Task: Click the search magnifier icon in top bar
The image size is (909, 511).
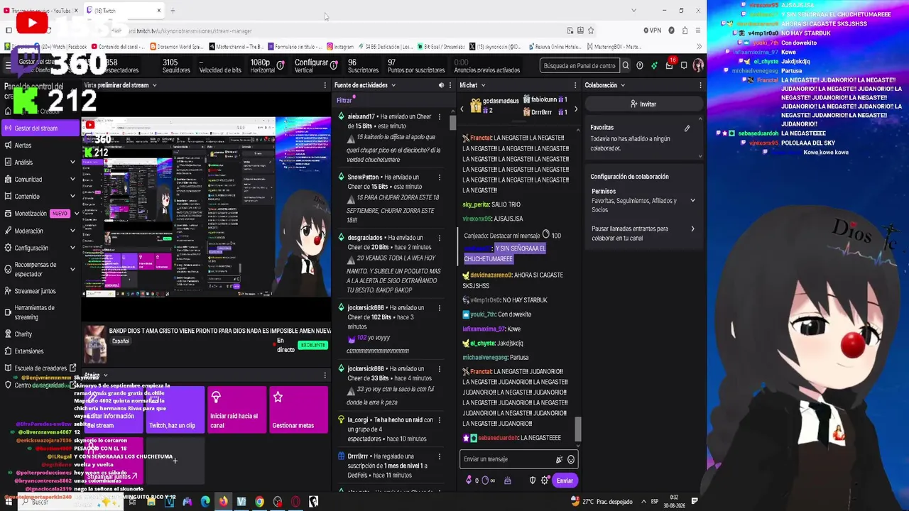Action: pyautogui.click(x=626, y=66)
